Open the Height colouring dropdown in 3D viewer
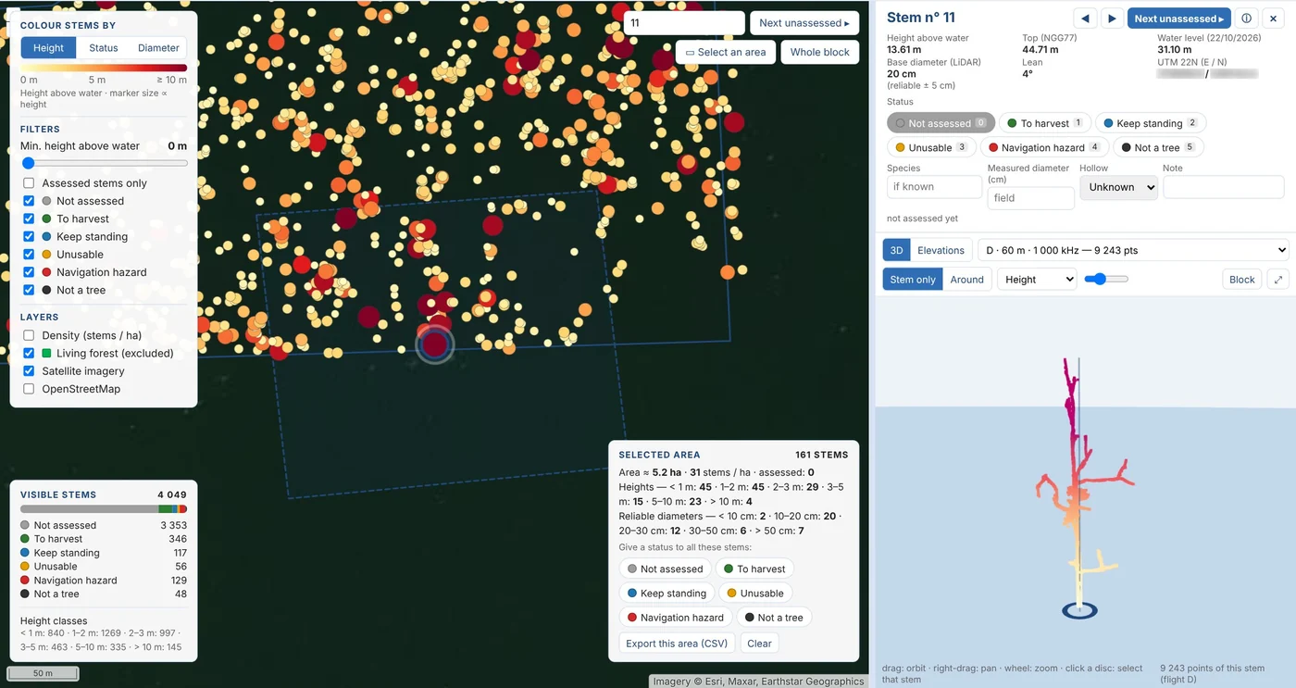 (x=1037, y=280)
